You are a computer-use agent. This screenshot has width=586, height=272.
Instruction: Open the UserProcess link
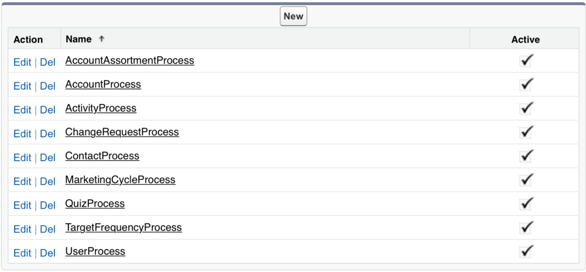95,252
